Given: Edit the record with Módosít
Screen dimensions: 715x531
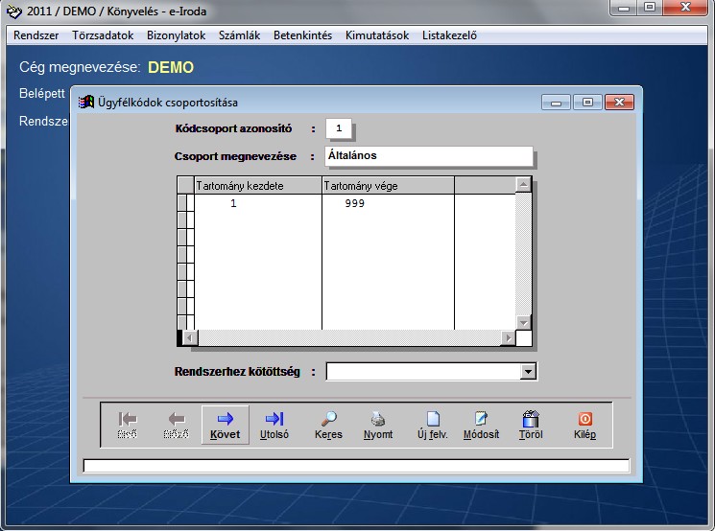Looking at the screenshot, I should pyautogui.click(x=481, y=424).
